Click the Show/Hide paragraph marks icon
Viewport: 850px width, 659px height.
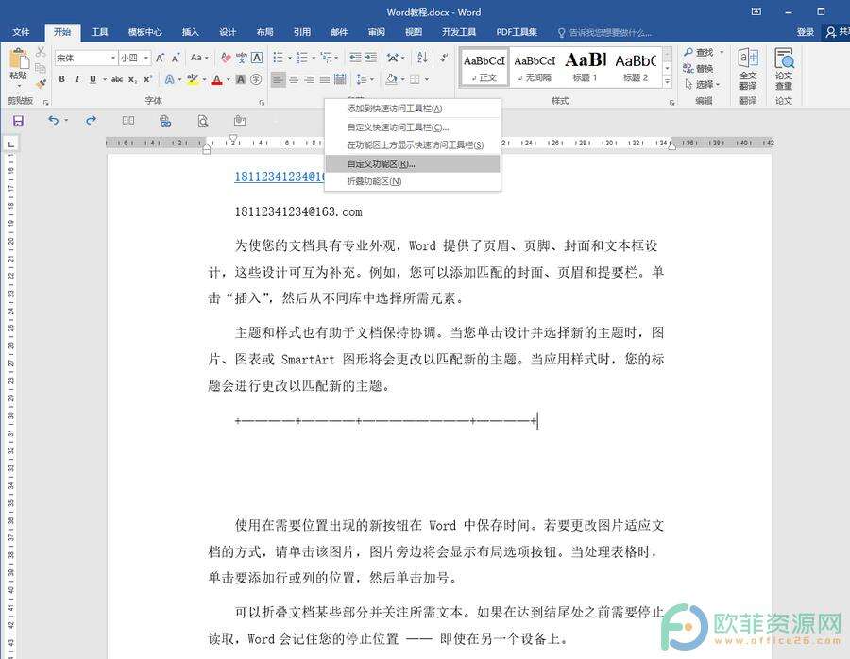coord(444,58)
